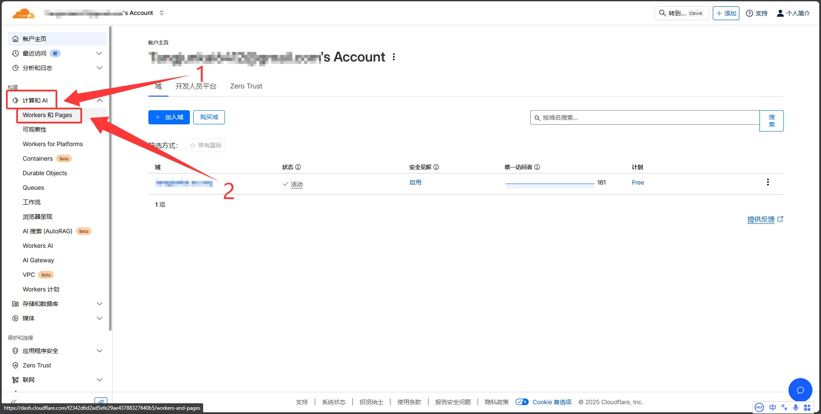Open the blue chat bubble button
This screenshot has height=414, width=821.
(800, 390)
